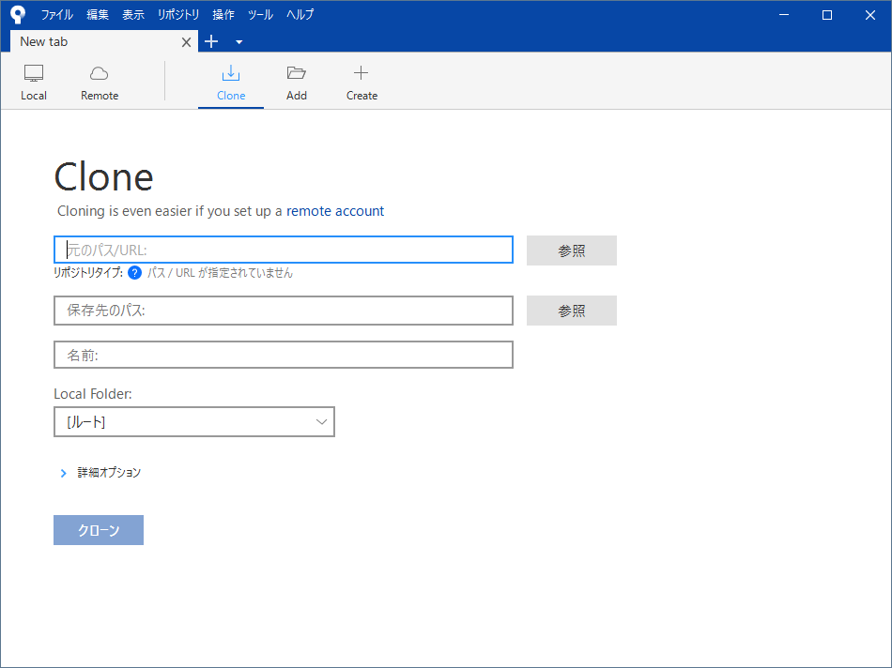
Task: Open a new tab with plus icon
Action: coord(211,41)
